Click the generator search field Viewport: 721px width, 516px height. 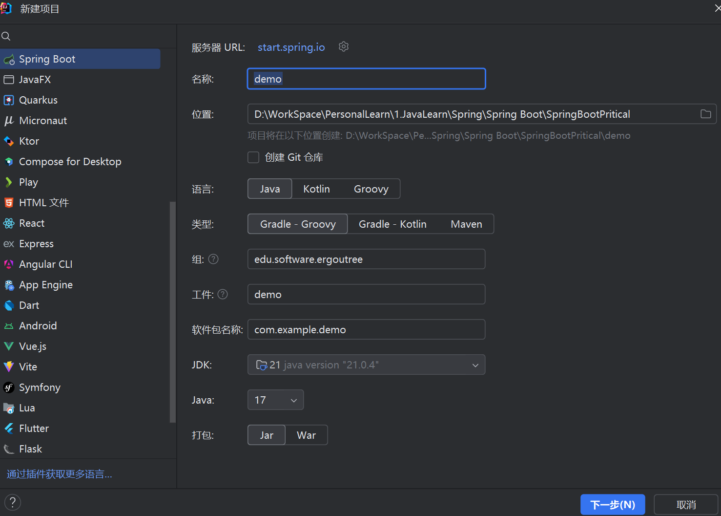88,36
